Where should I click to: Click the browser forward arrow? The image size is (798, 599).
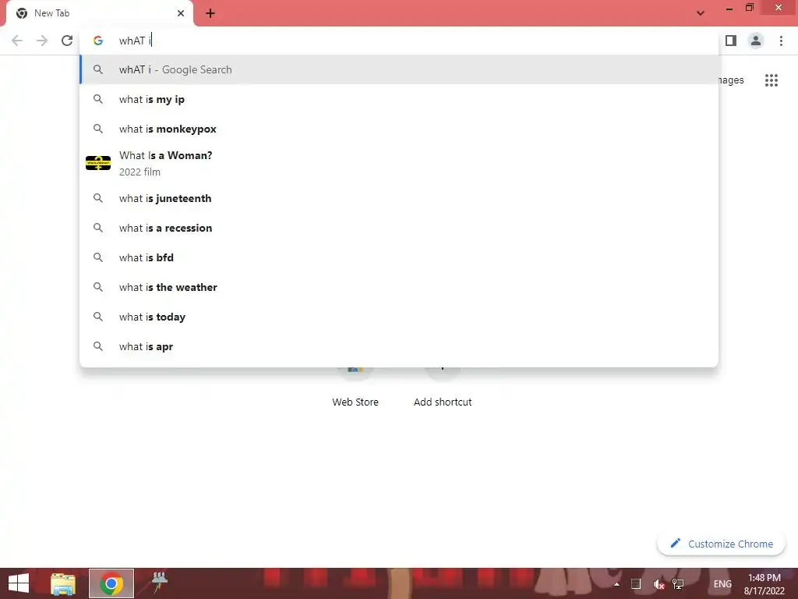click(42, 41)
